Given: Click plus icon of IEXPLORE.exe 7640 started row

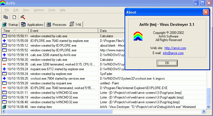Looking at the screenshot, I should tap(4, 41).
